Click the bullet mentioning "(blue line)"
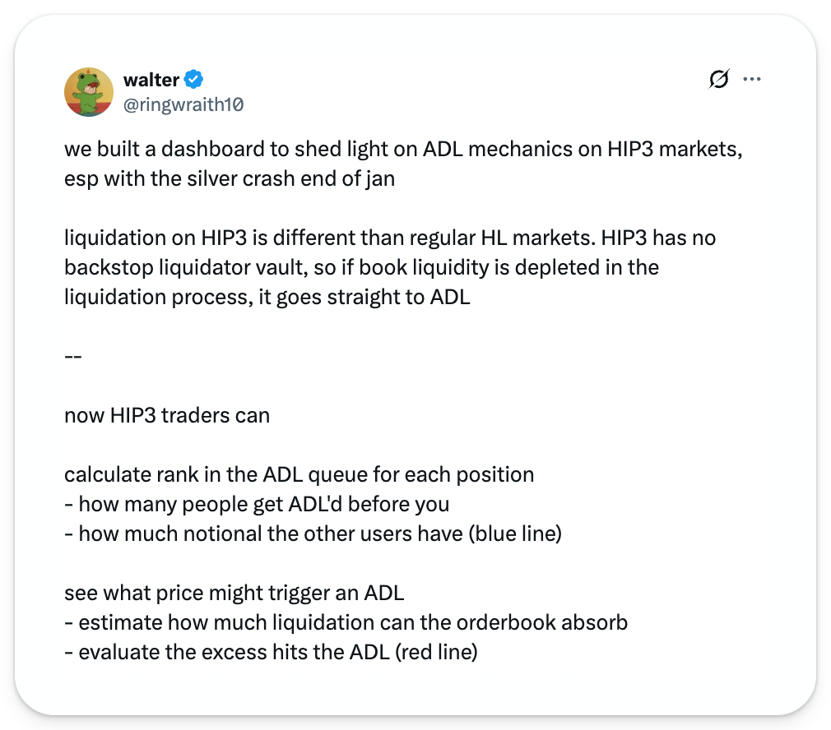Screen dimensions: 831x730 click(x=313, y=534)
